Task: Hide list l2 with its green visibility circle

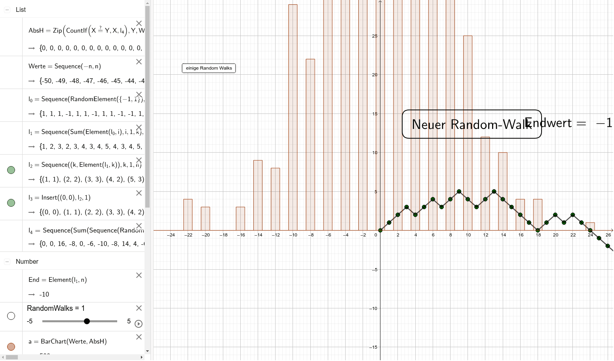Action: [11, 170]
